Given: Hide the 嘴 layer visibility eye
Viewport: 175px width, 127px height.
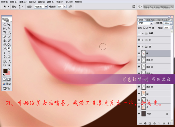Looking at the screenshot, I should 139,53.
